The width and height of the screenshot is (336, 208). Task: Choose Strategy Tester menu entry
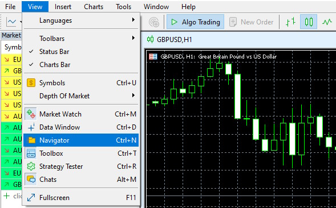point(81,167)
